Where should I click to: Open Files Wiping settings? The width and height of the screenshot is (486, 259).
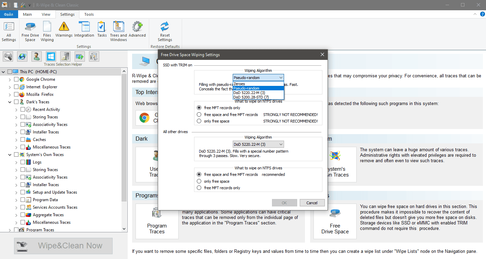click(x=47, y=31)
